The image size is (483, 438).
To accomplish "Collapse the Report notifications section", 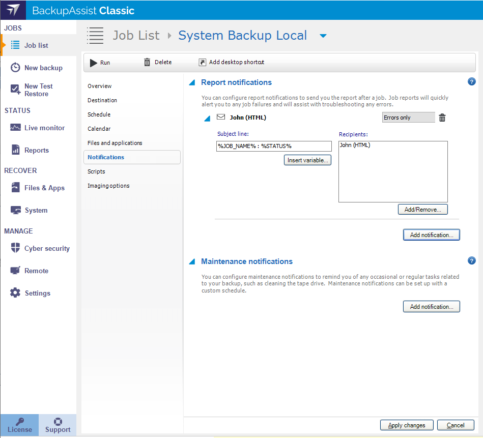I will tap(192, 82).
